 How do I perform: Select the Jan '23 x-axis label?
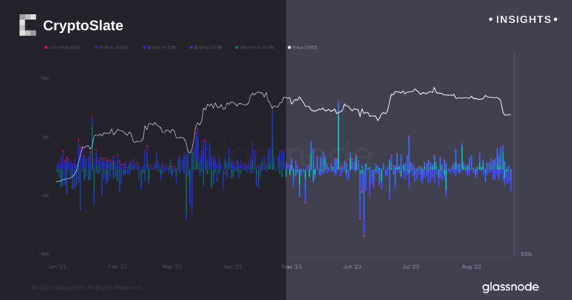click(x=57, y=266)
